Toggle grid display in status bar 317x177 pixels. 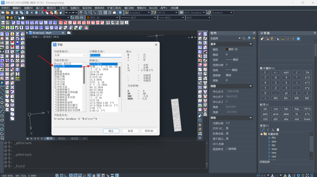62,175
